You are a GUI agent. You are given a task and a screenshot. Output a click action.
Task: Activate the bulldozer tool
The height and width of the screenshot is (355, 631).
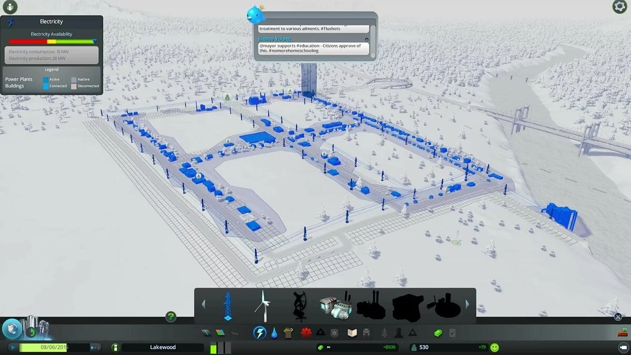click(x=622, y=332)
